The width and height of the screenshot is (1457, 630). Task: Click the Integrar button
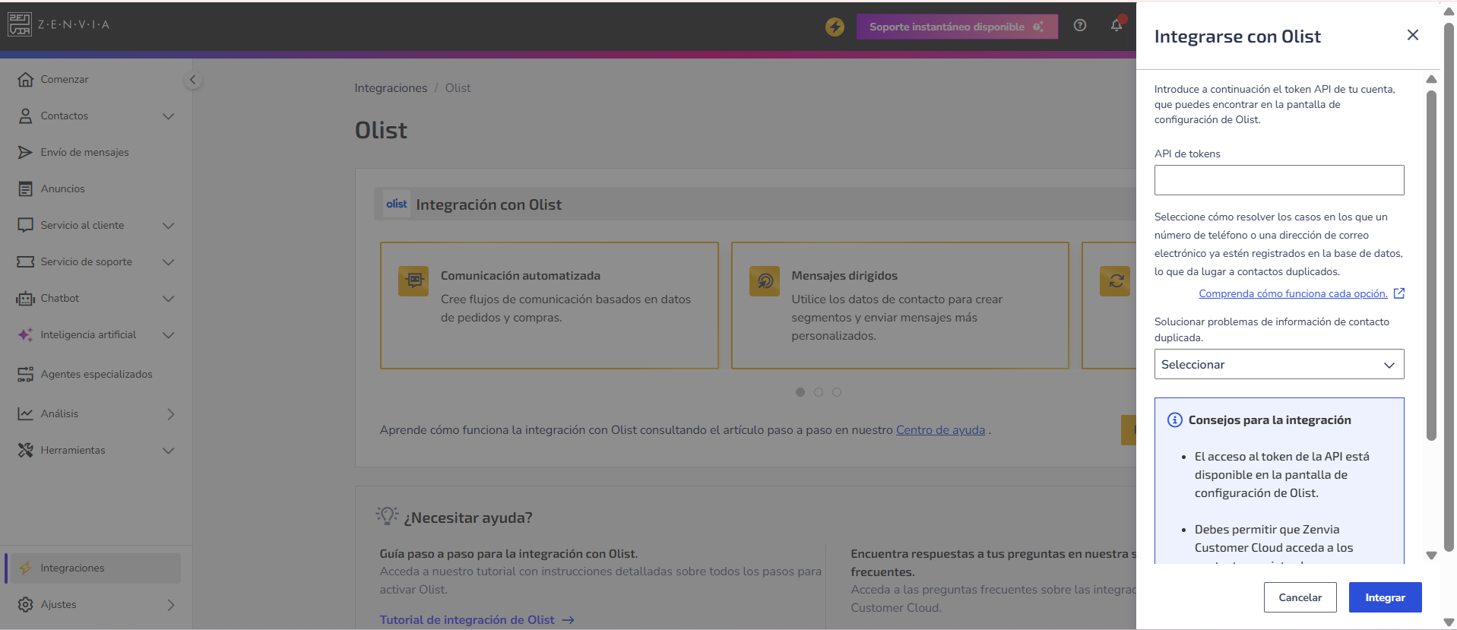point(1385,597)
